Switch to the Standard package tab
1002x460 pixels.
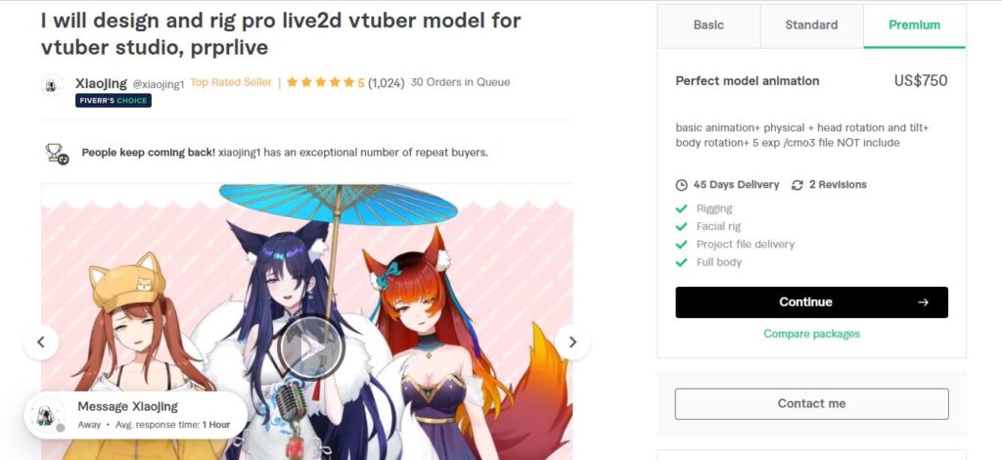(811, 25)
